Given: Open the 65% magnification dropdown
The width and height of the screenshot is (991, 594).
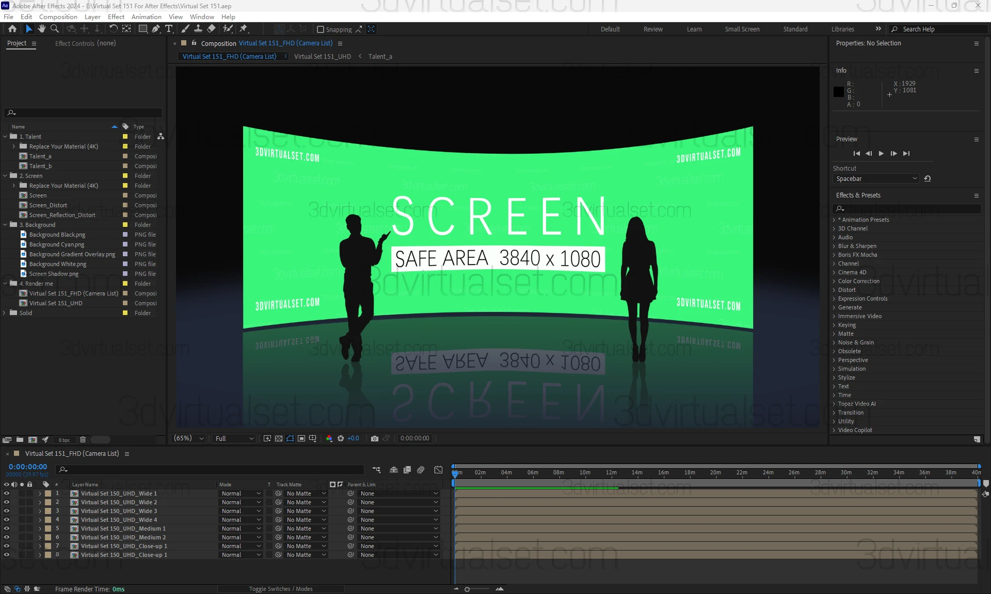Looking at the screenshot, I should coord(189,438).
